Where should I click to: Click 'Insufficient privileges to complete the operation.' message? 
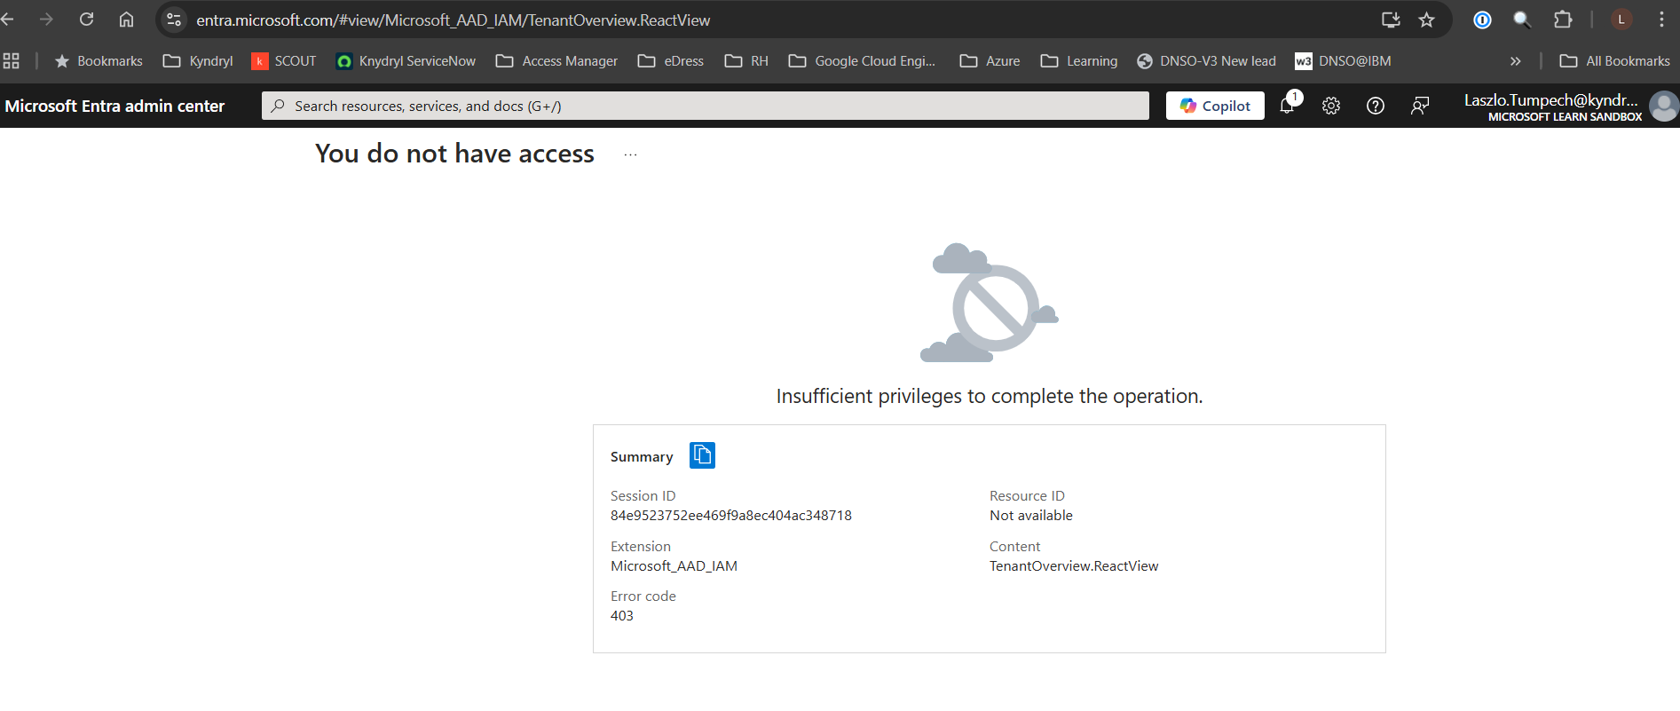[x=990, y=396]
